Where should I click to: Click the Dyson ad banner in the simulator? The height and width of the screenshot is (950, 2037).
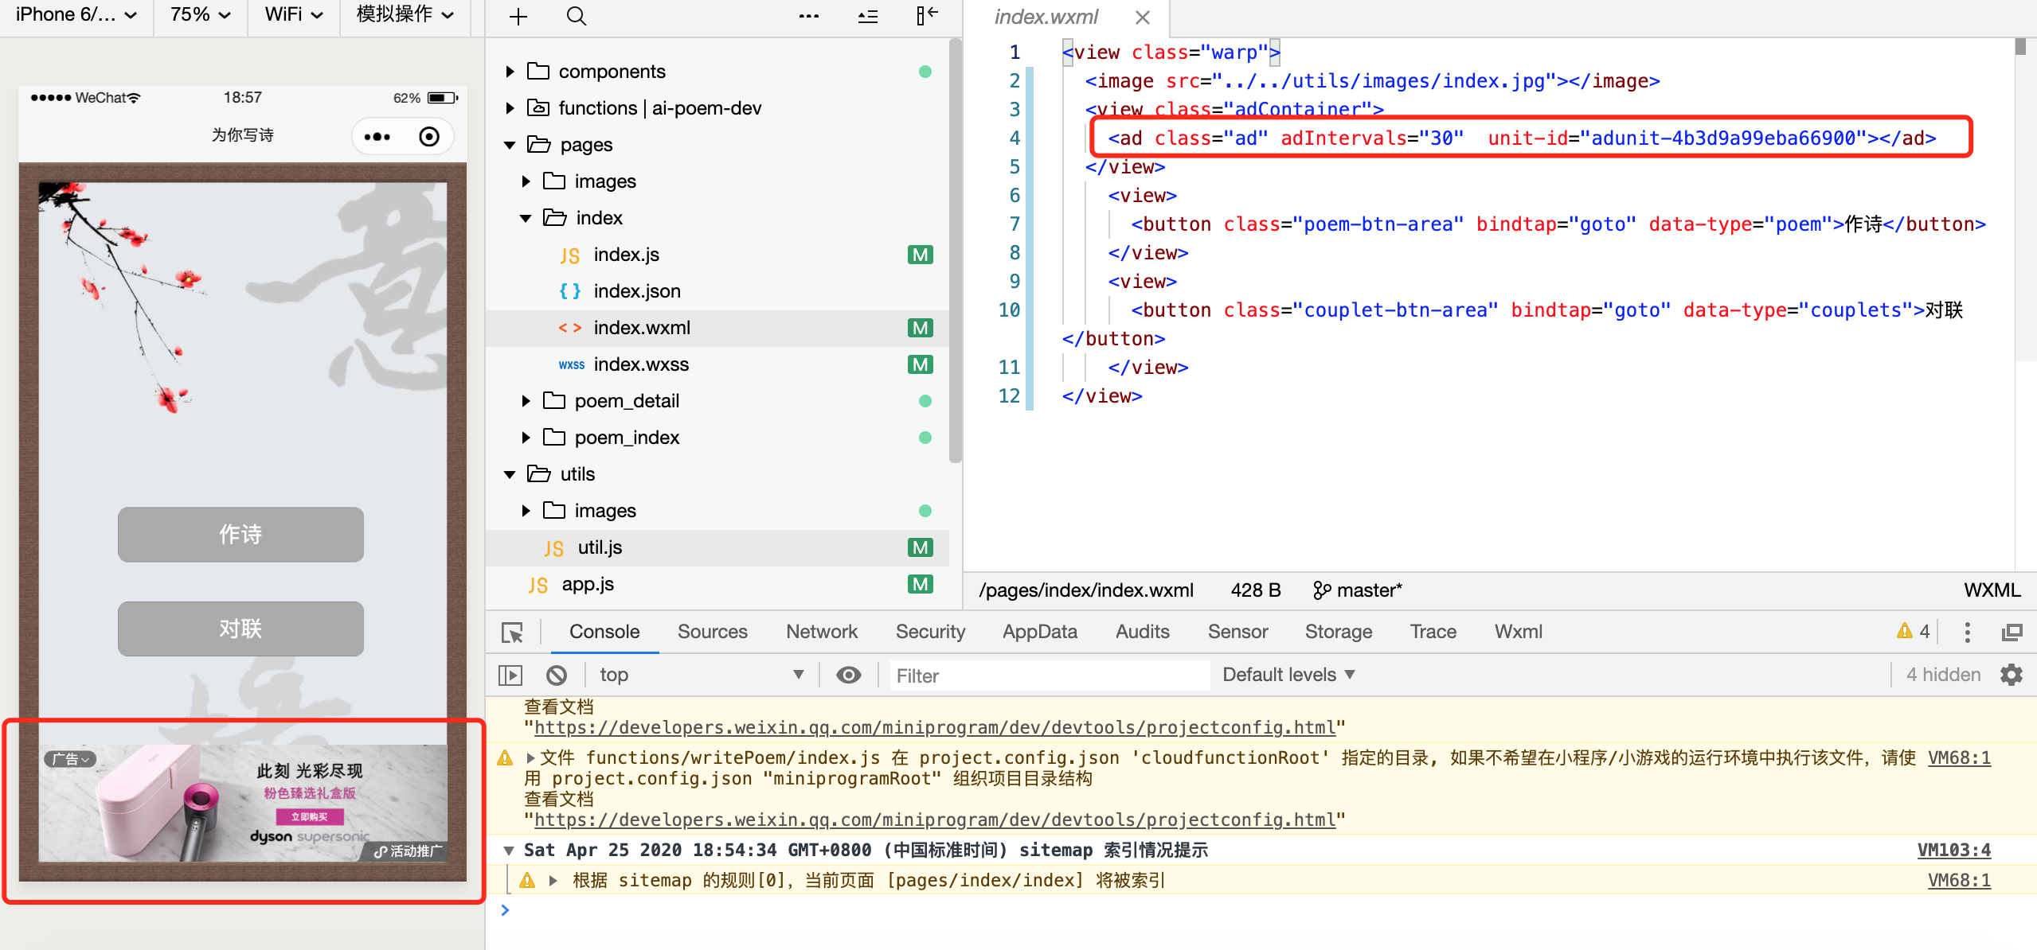coord(243,804)
